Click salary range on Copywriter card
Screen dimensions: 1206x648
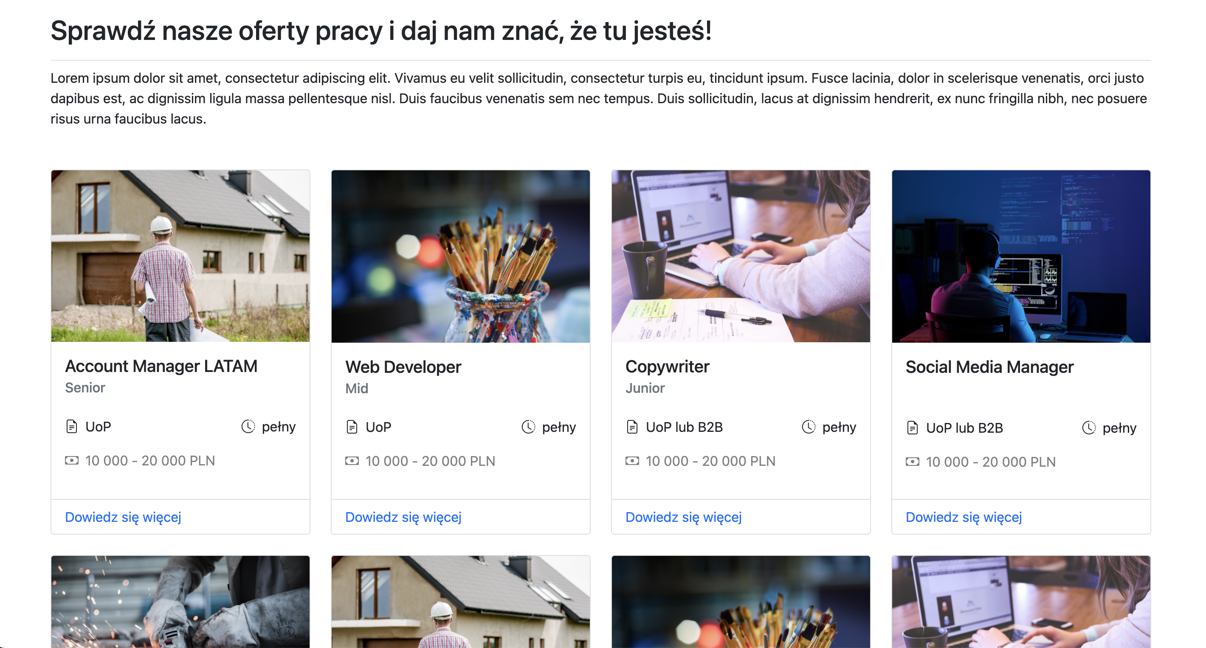[x=711, y=461]
